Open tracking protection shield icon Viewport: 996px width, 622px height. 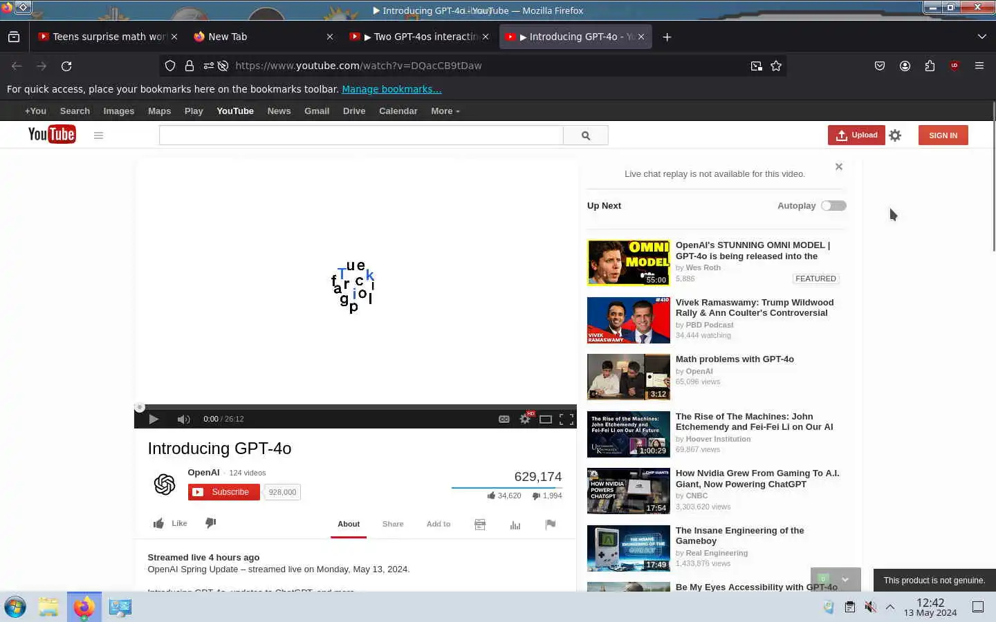pos(170,66)
